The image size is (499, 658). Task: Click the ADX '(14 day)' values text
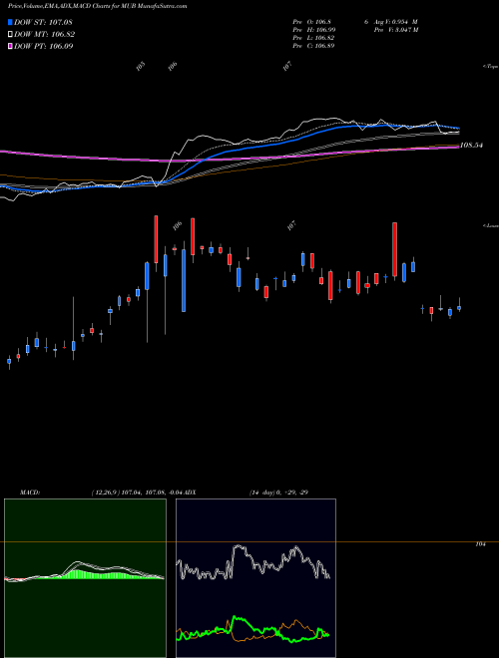(278, 493)
